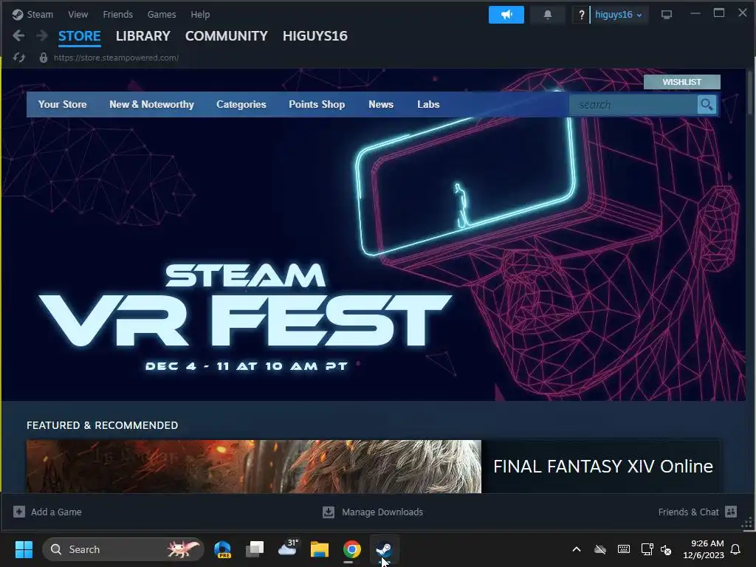Image resolution: width=756 pixels, height=567 pixels.
Task: Expand the New & Noteworthy menu
Action: (x=152, y=105)
